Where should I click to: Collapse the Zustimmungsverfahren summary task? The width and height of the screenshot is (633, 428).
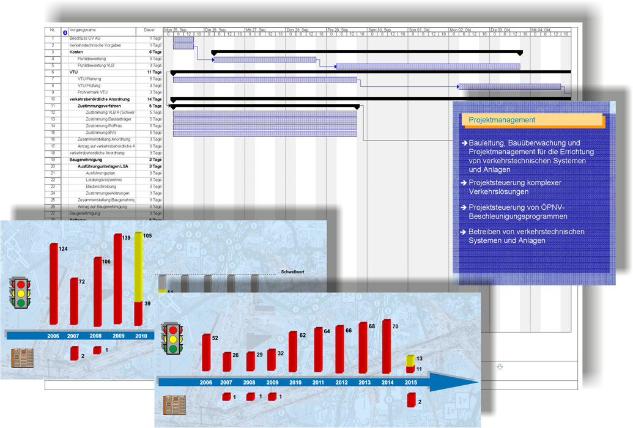coord(99,106)
